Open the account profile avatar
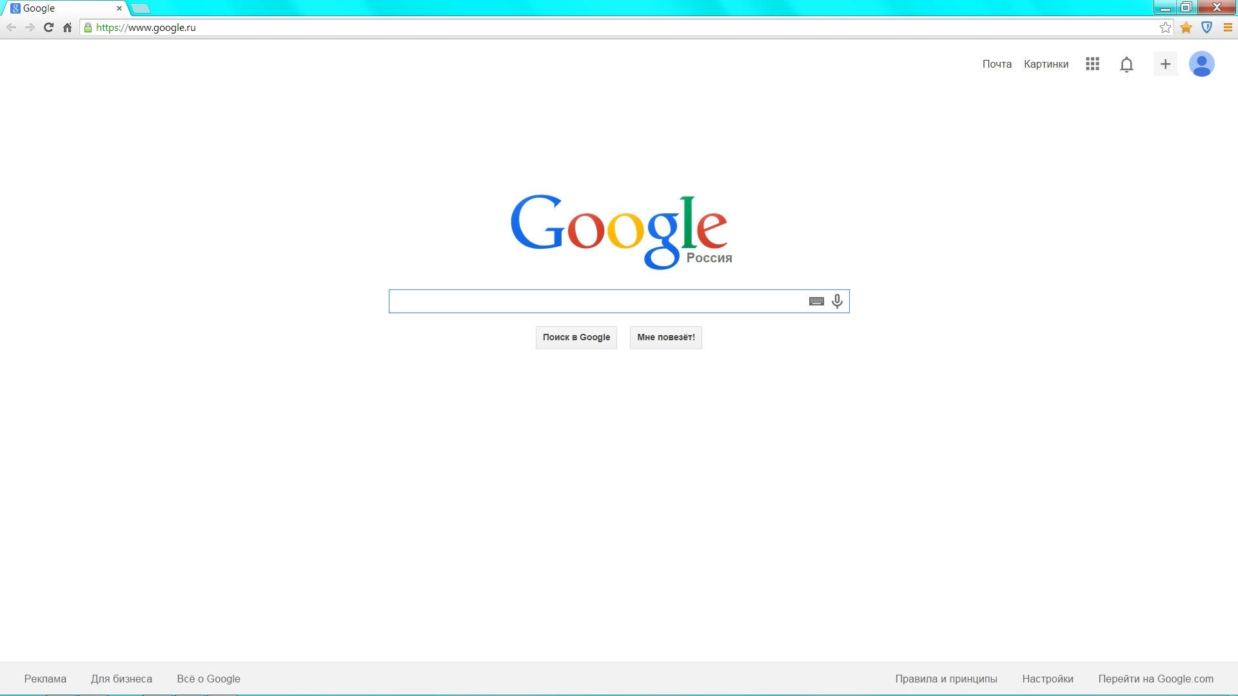 coord(1202,64)
